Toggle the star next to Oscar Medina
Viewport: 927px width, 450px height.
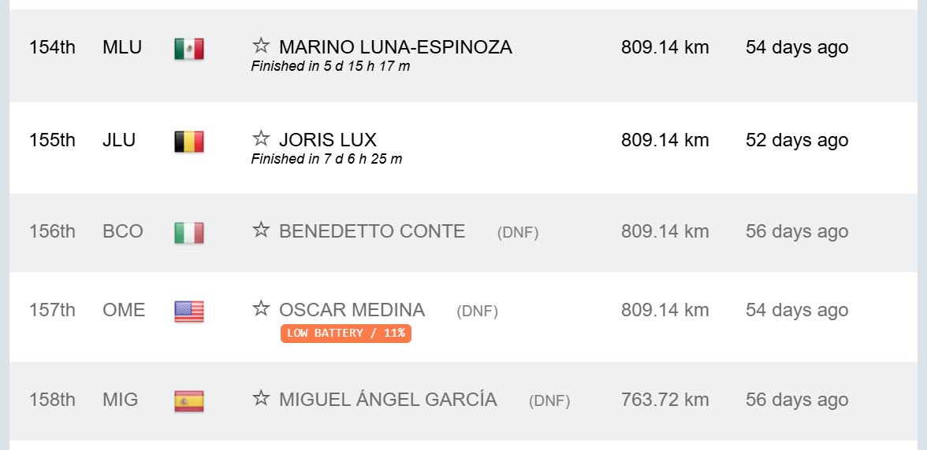click(261, 308)
